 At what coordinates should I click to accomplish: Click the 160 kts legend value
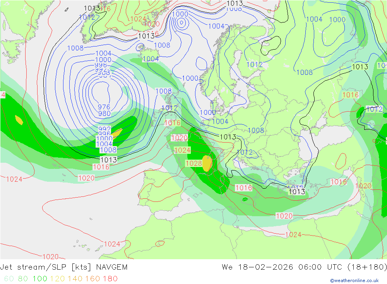(x=92, y=279)
